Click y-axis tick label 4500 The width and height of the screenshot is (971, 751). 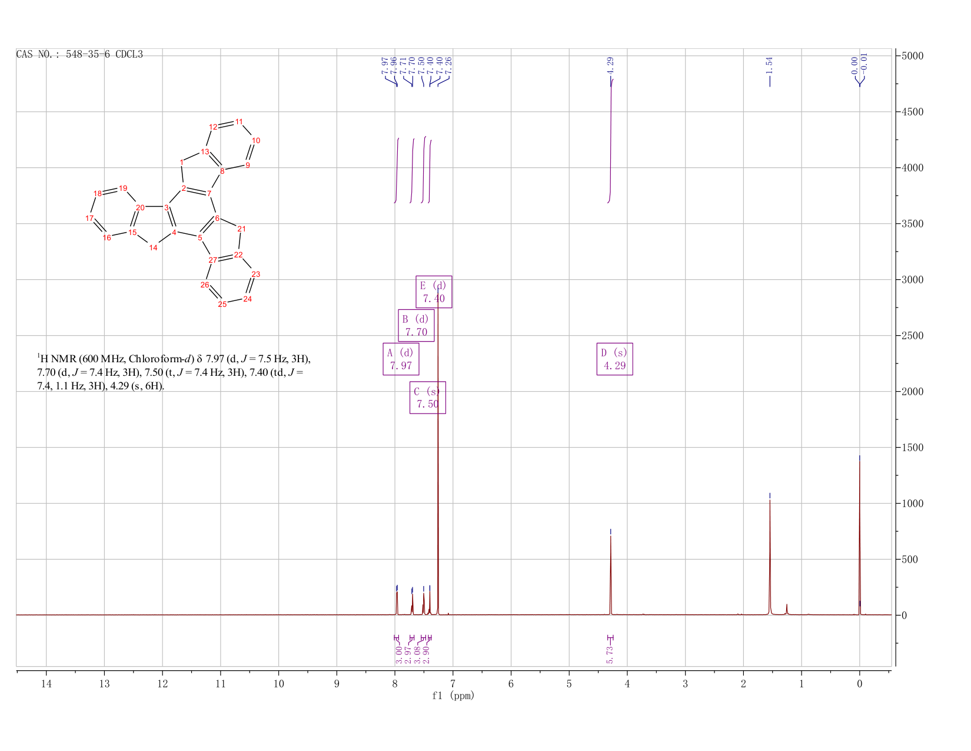(x=912, y=112)
